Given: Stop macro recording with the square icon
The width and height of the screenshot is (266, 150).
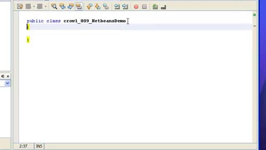Looking at the screenshot, I should click(144, 7).
